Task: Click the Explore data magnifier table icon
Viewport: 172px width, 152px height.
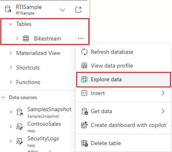Action: (x=84, y=80)
